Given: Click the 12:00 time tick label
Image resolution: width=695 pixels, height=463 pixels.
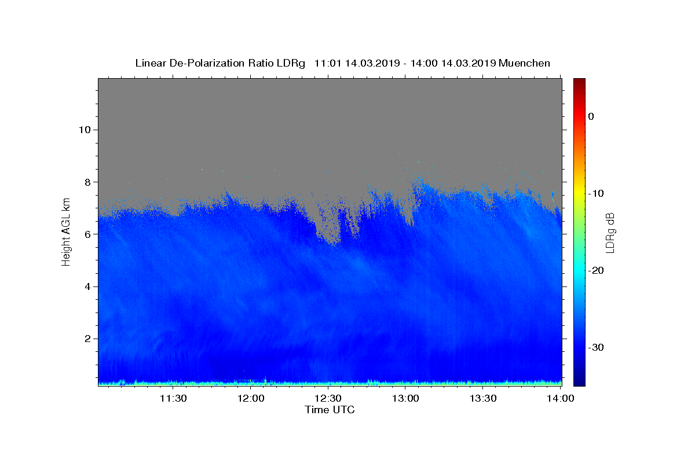Looking at the screenshot, I should point(251,398).
